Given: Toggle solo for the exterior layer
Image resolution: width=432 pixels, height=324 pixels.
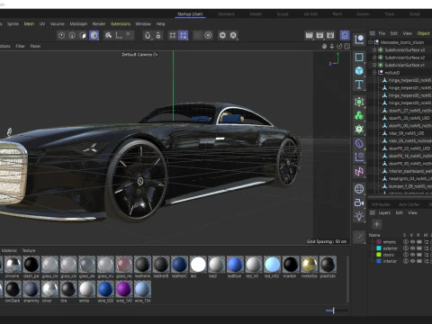Looking at the screenshot, I should [405, 248].
